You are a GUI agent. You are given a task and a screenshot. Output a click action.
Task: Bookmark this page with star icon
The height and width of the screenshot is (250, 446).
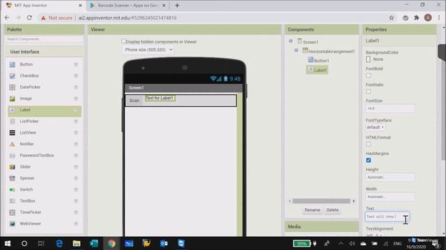pos(392,17)
